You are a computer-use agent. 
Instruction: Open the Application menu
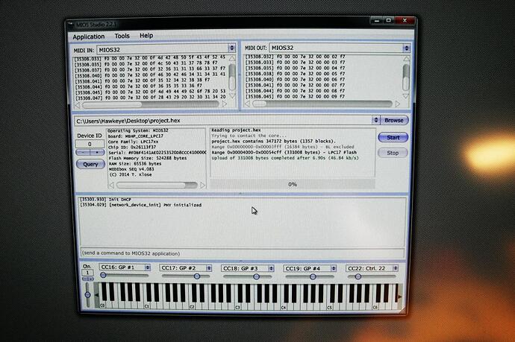pyautogui.click(x=89, y=36)
